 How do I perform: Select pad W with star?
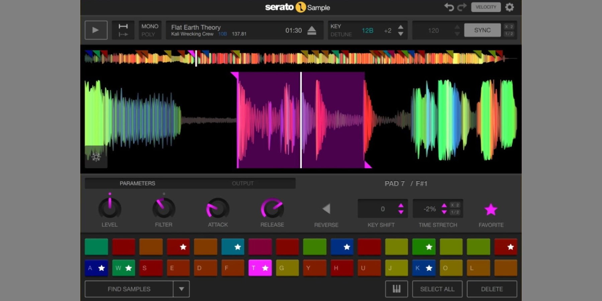124,268
